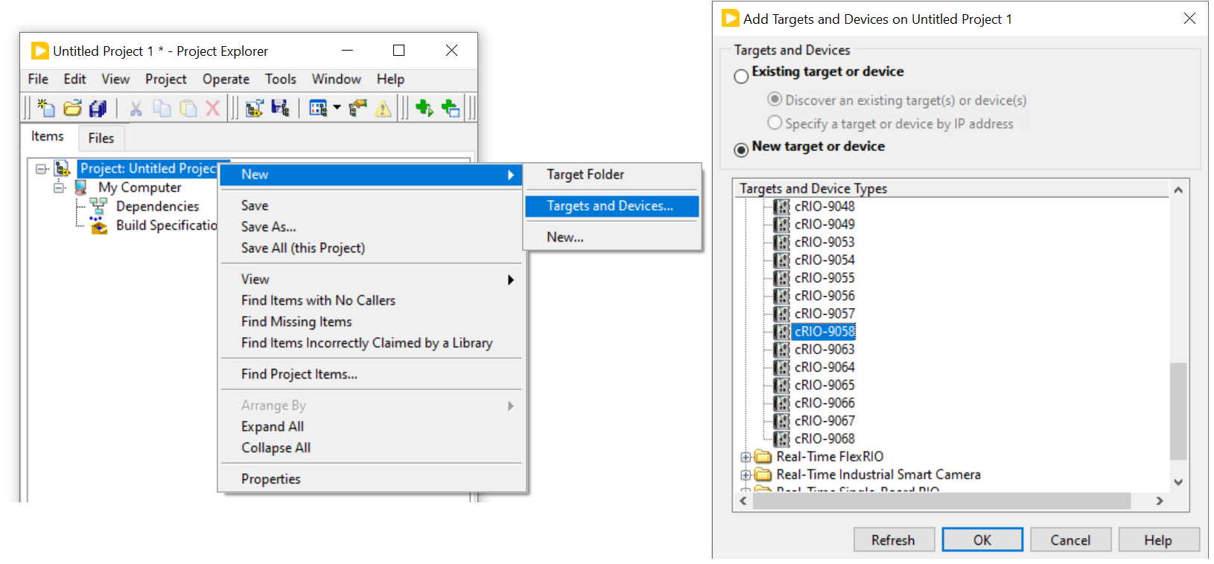This screenshot has width=1214, height=564.
Task: Close the Add Targets and Devices dialog
Action: 1189,18
